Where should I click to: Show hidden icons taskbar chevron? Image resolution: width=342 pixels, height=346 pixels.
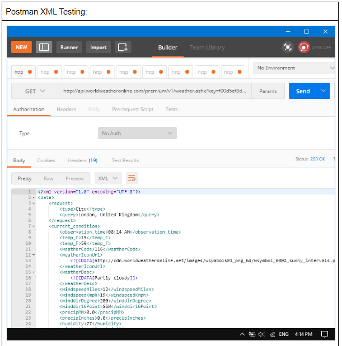(242, 334)
